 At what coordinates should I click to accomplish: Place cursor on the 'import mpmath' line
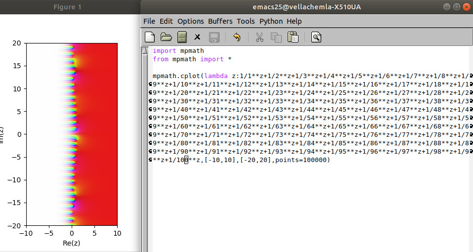pos(178,50)
